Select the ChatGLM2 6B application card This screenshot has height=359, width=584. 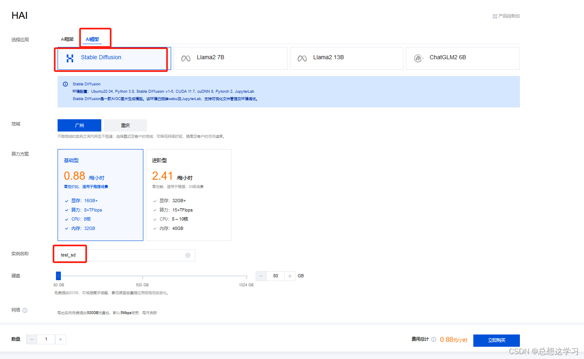pos(463,58)
